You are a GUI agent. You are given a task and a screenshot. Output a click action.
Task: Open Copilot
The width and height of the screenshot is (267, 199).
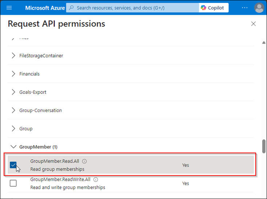(x=214, y=8)
